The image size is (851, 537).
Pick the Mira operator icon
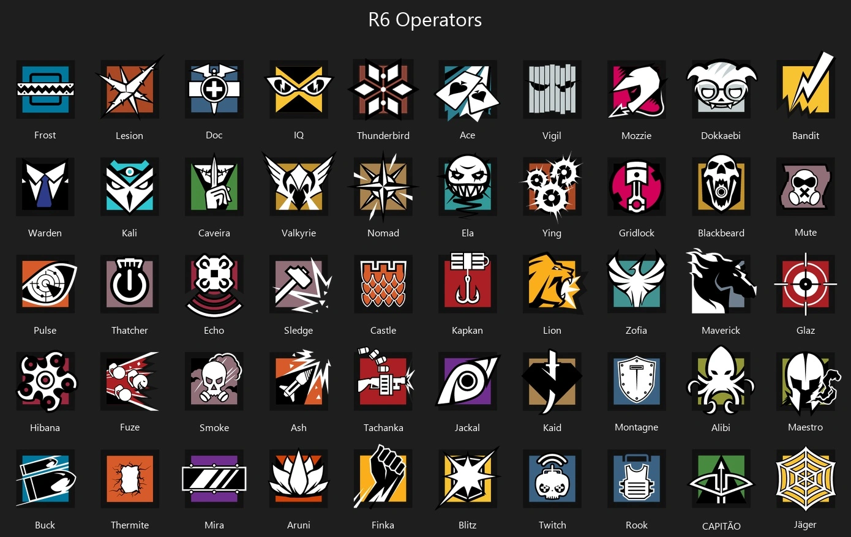pyautogui.click(x=214, y=479)
